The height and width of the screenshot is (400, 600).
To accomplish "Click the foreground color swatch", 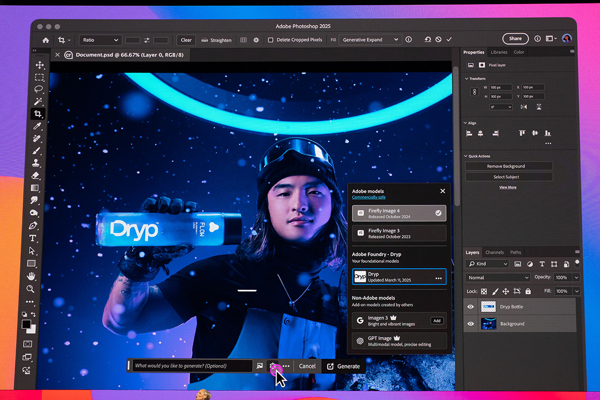I will pyautogui.click(x=26, y=325).
